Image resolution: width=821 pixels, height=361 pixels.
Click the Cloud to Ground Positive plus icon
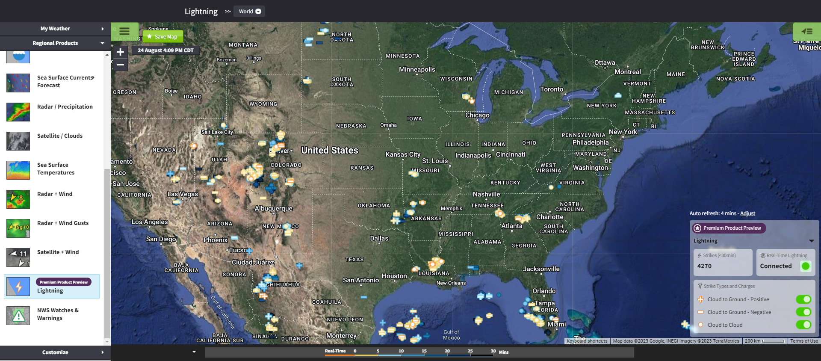pyautogui.click(x=700, y=299)
